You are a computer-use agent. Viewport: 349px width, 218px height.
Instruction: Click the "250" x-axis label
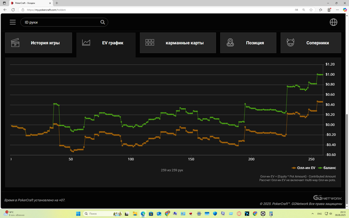312,159
